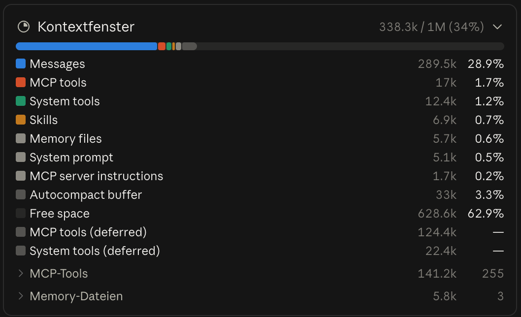Click the blue Messages color swatch
The height and width of the screenshot is (317, 521).
coord(21,63)
